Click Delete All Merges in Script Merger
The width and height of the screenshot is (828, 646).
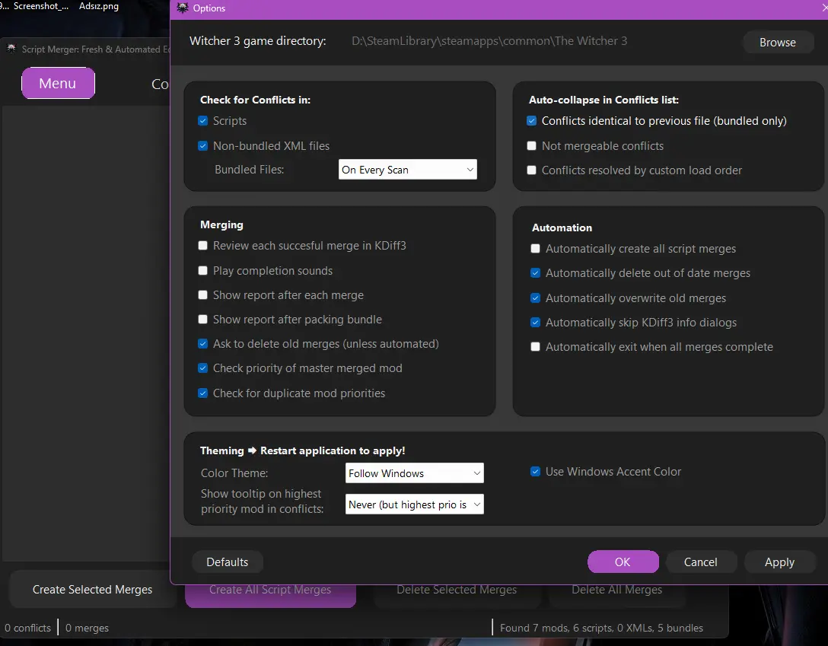pyautogui.click(x=616, y=595)
